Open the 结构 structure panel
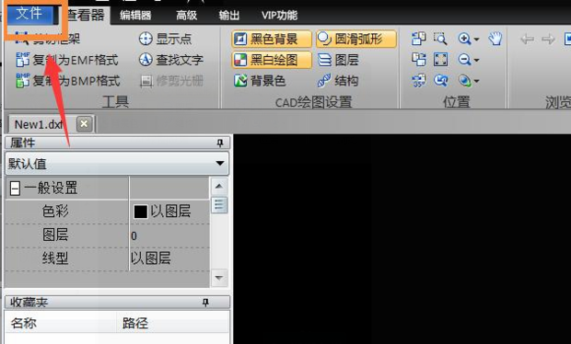 tap(338, 80)
